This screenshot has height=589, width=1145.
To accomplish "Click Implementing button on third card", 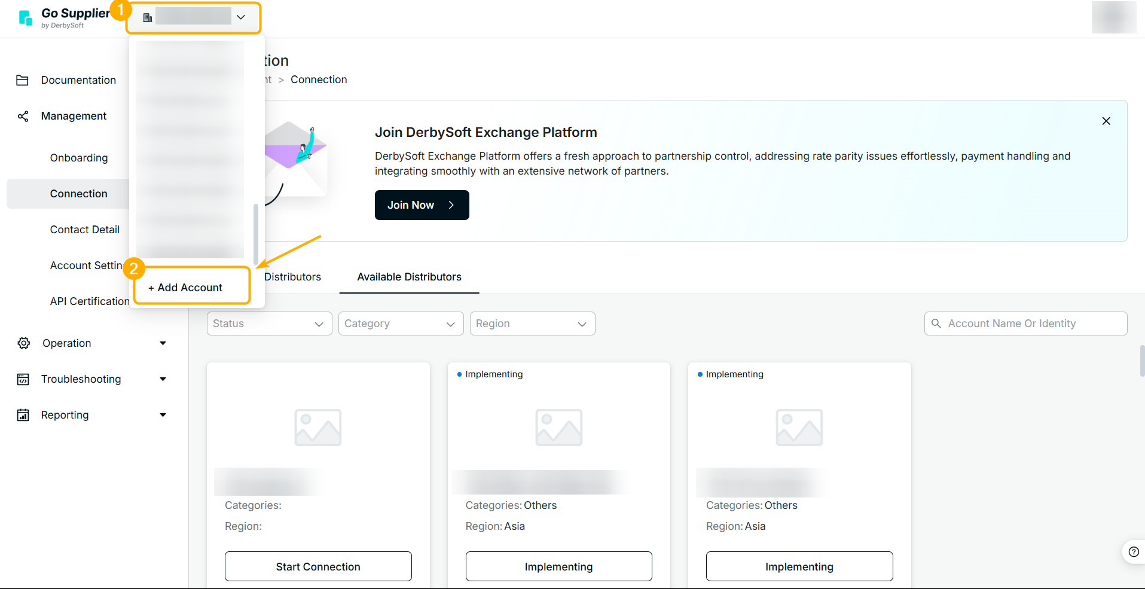I will (x=799, y=566).
